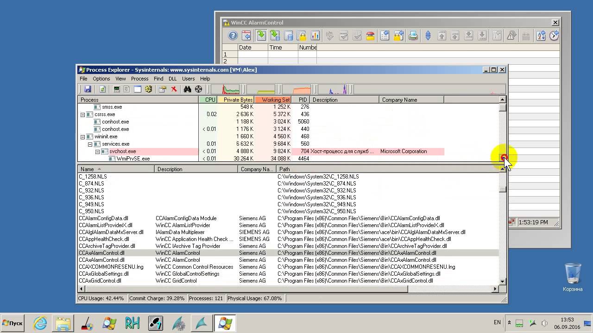
Task: Open the System Information toolbar icon
Action: 117,89
